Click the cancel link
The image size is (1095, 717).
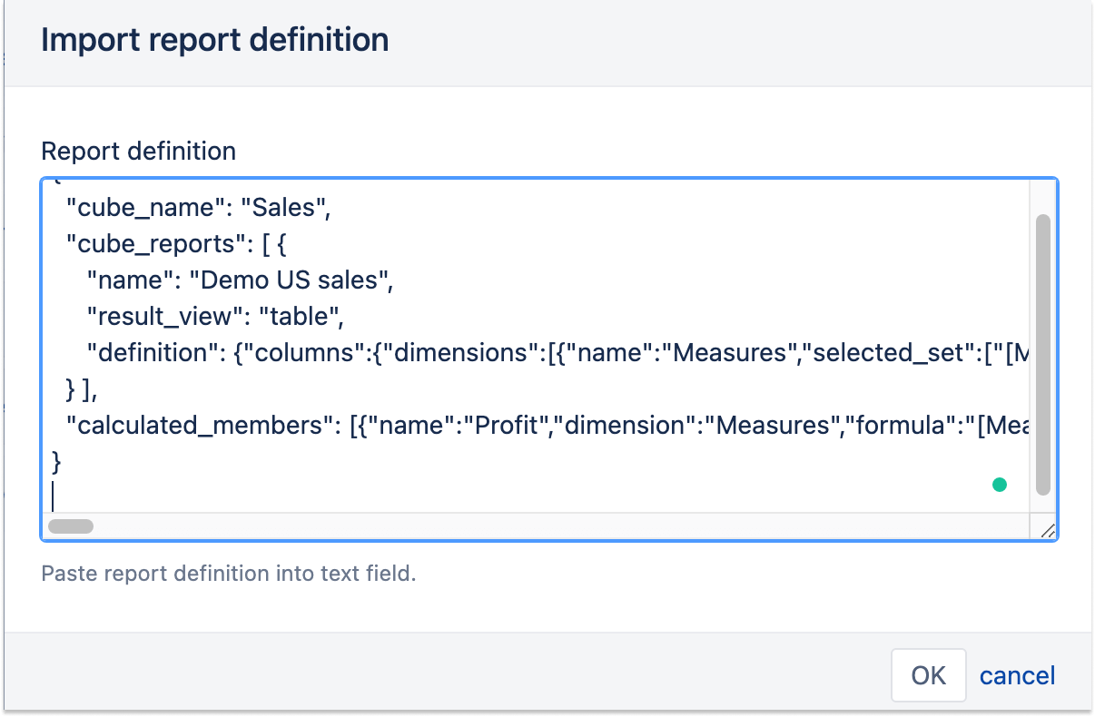click(1017, 675)
